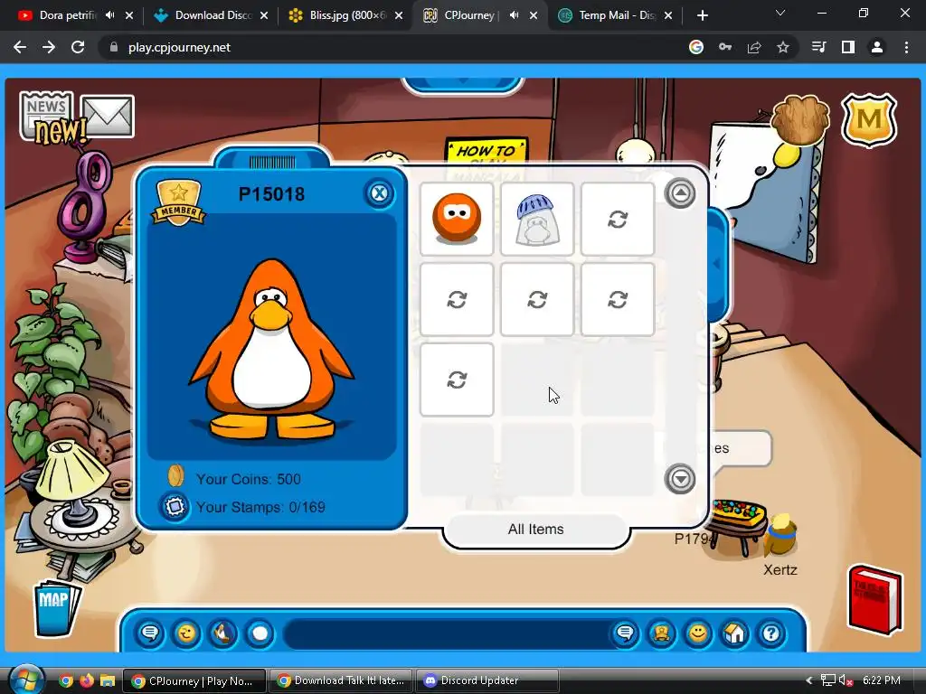Viewport: 926px width, 694px height.
Task: Go to igloo with the house icon
Action: point(734,633)
